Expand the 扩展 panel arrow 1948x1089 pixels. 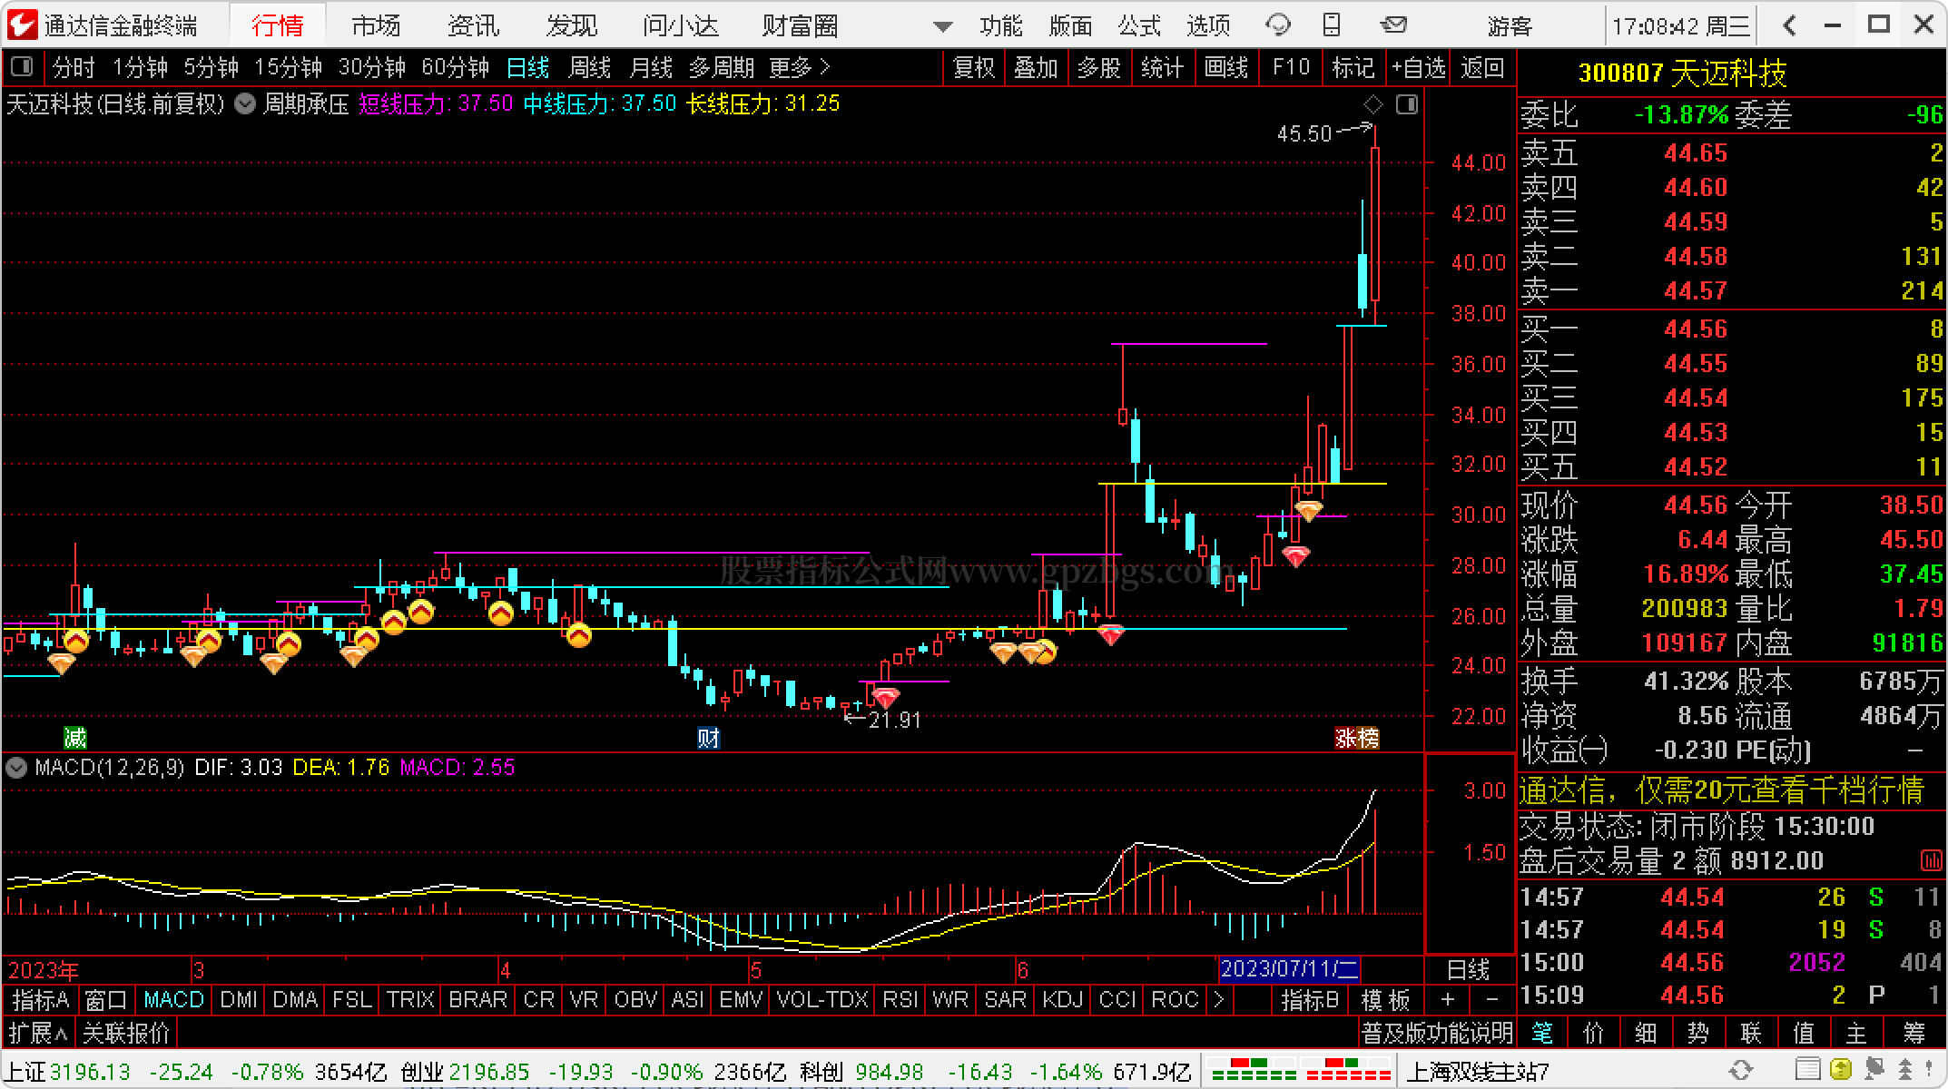39,1033
